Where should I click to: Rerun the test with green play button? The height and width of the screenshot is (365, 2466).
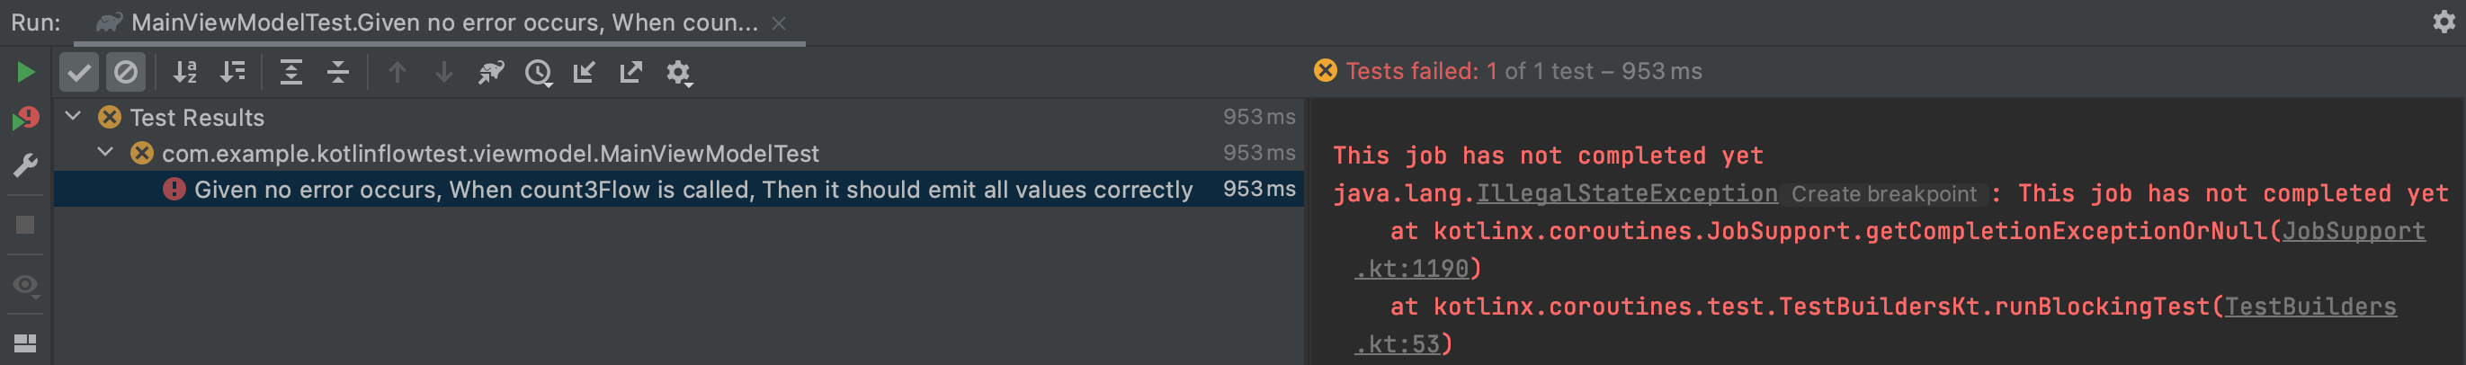pos(26,73)
